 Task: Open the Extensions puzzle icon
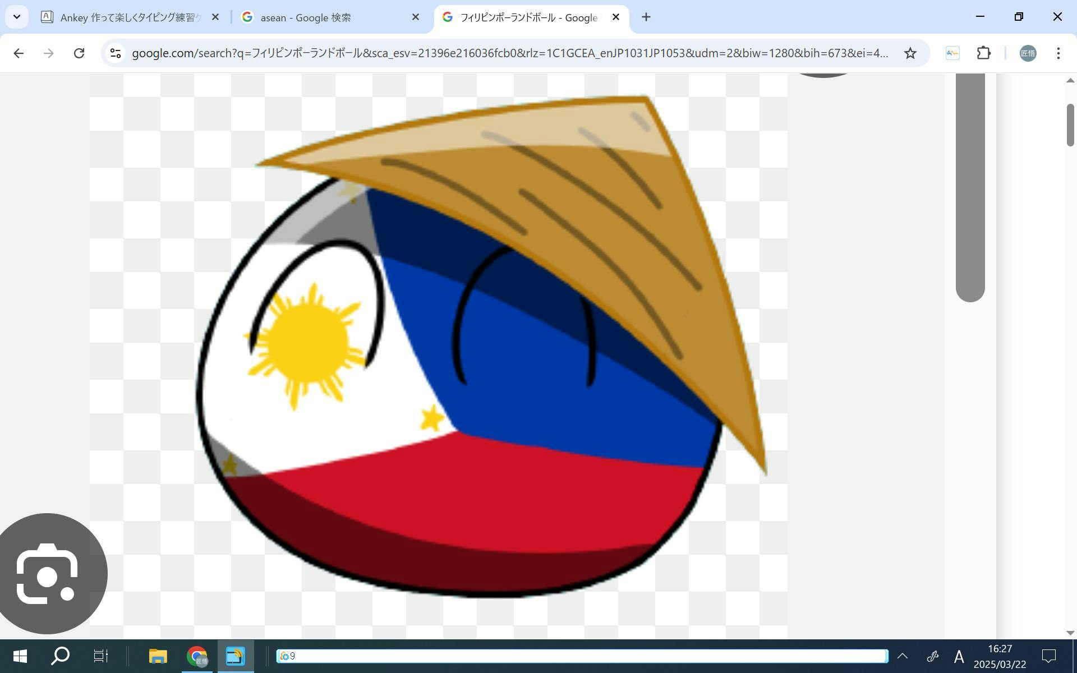pyautogui.click(x=984, y=53)
